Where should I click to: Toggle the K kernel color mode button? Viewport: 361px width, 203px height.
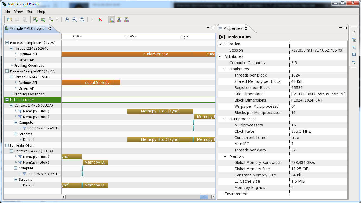(111, 20)
